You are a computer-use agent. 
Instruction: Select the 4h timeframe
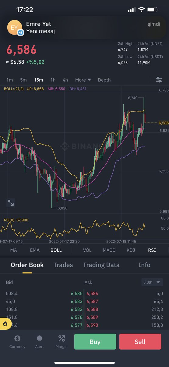65,80
